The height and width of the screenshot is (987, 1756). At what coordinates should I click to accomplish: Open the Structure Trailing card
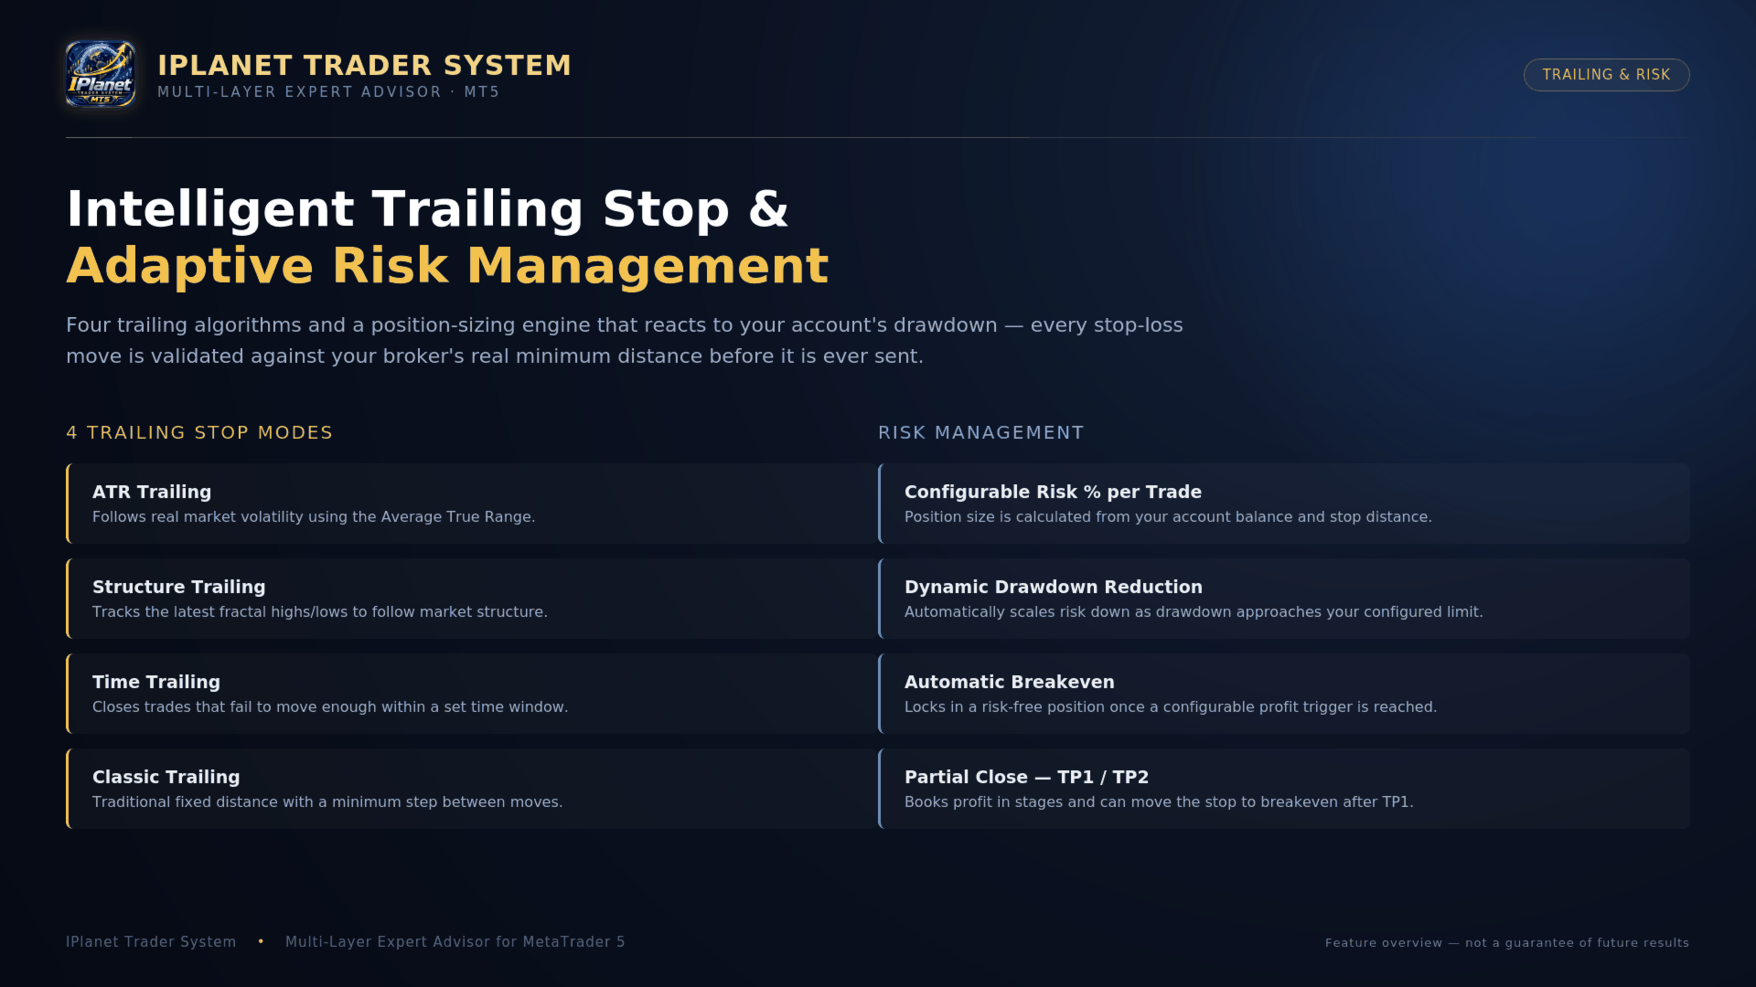coord(472,599)
